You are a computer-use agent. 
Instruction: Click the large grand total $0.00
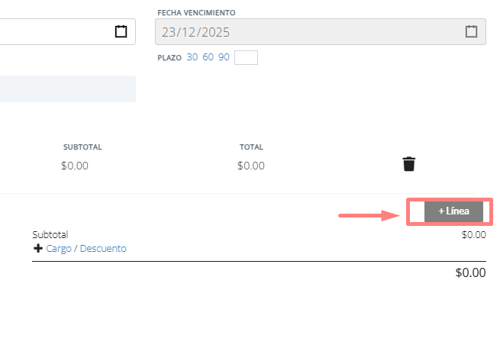pos(470,272)
